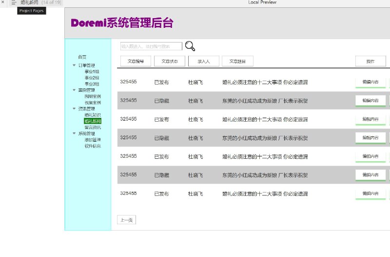
Task: Collapse the 资讯管理 tree arrow
Action: click(x=74, y=108)
